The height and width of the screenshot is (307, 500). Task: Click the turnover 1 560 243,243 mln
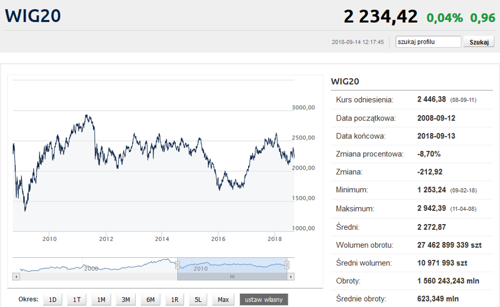click(448, 281)
